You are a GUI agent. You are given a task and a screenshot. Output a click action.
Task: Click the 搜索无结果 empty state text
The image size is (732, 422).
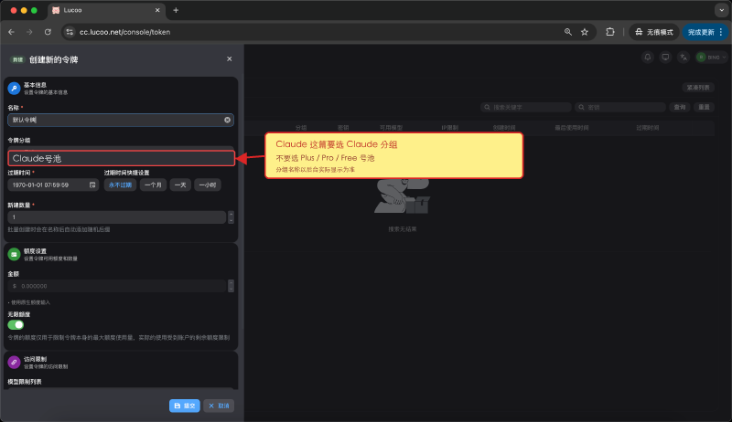(403, 229)
